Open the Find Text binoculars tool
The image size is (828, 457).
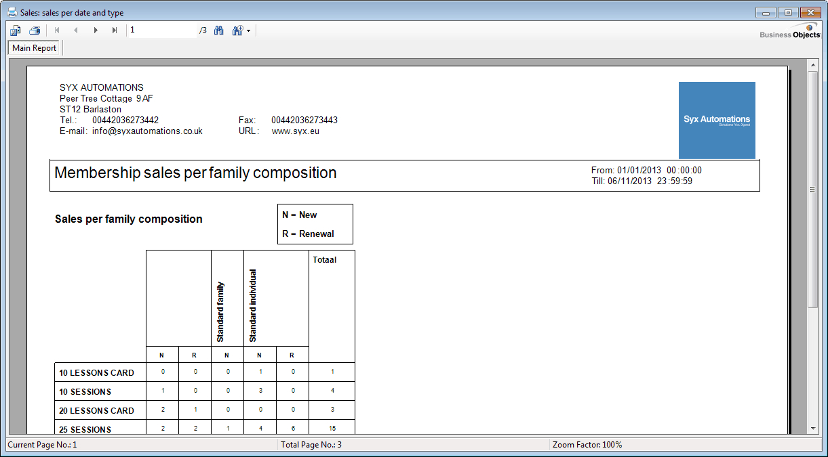point(219,30)
